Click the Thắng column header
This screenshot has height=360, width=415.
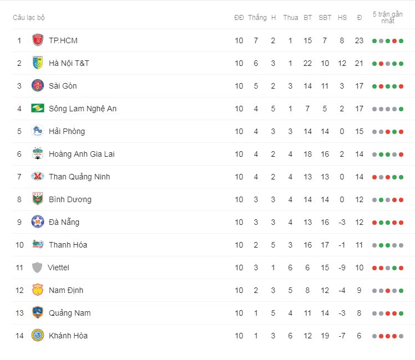[257, 18]
